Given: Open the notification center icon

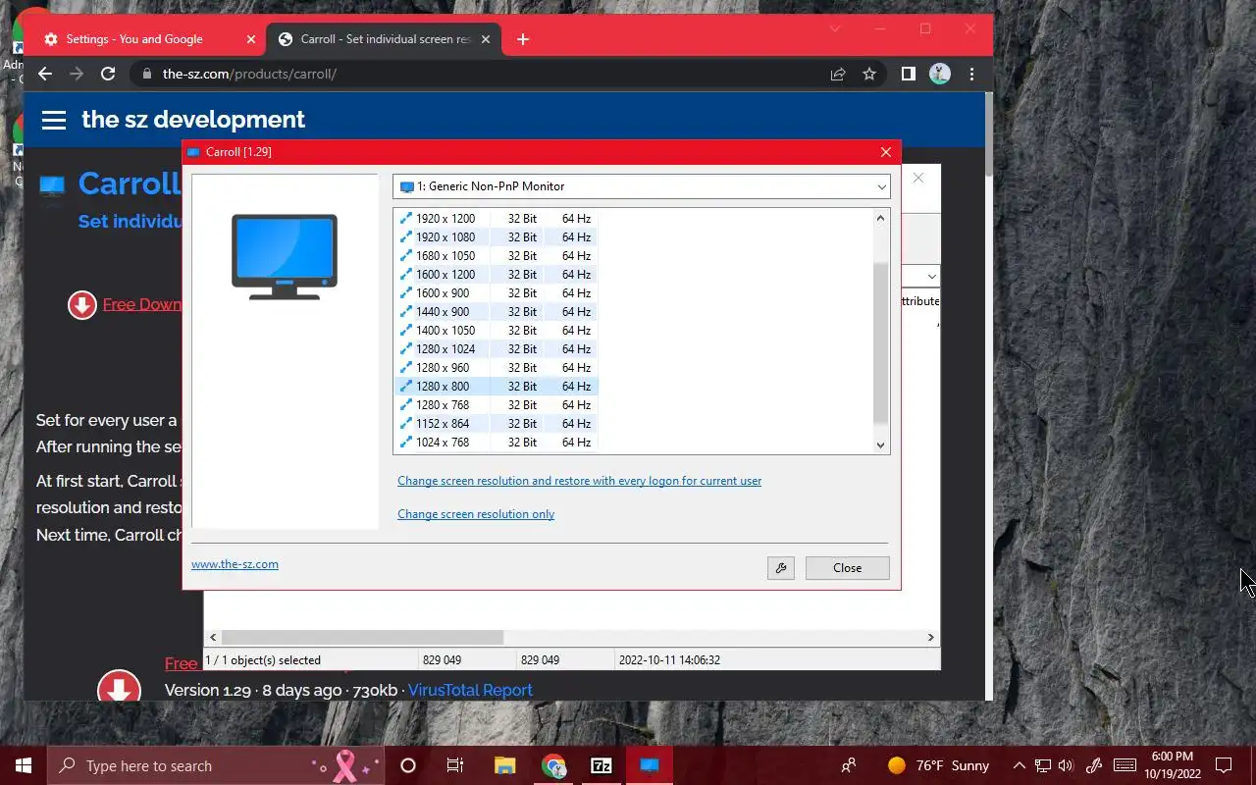Looking at the screenshot, I should coord(1224,765).
